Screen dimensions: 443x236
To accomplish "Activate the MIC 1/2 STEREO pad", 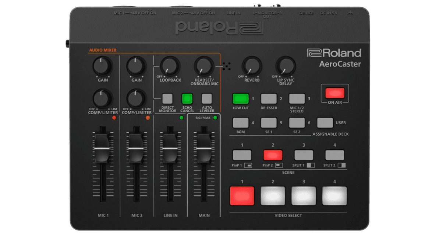I will (297, 99).
